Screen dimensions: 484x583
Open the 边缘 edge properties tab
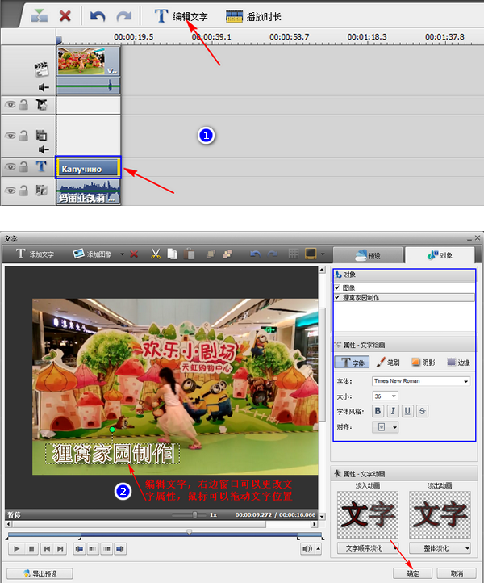(x=459, y=362)
